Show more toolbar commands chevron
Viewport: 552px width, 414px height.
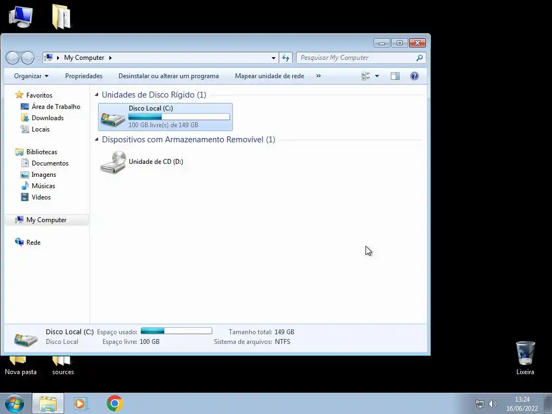pos(318,75)
